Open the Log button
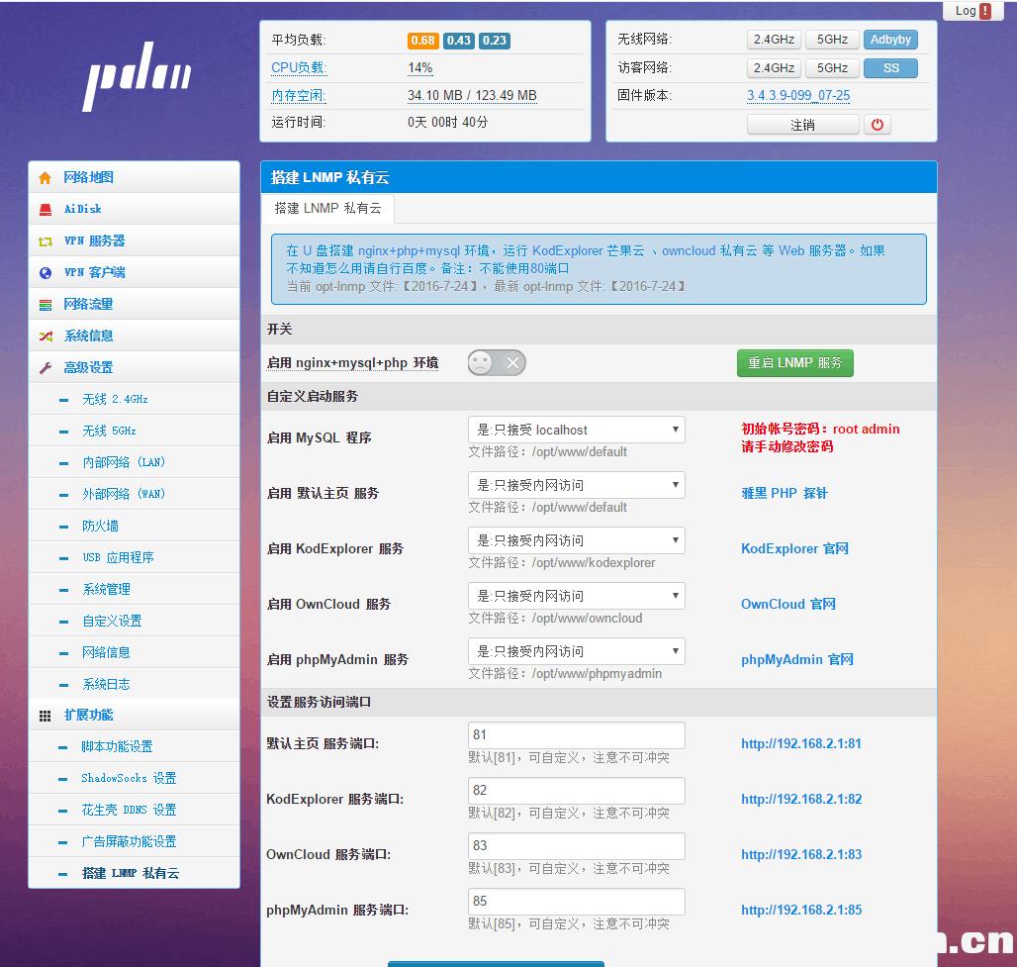This screenshot has height=967, width=1017. click(x=972, y=10)
